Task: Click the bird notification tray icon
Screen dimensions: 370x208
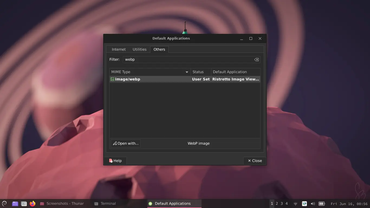Action: coord(304,204)
